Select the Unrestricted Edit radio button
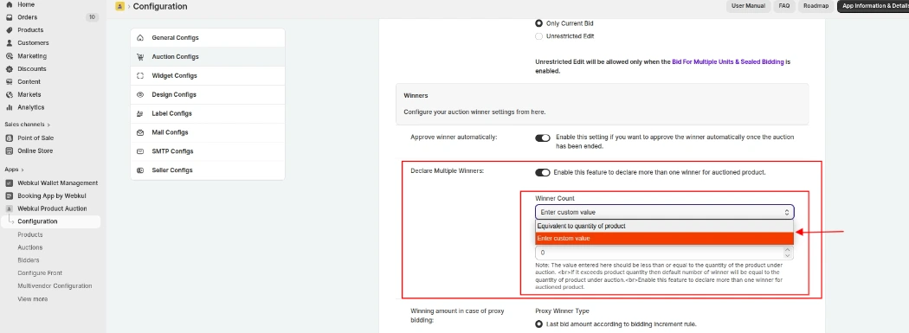Viewport: 909px width, 333px height. click(539, 36)
